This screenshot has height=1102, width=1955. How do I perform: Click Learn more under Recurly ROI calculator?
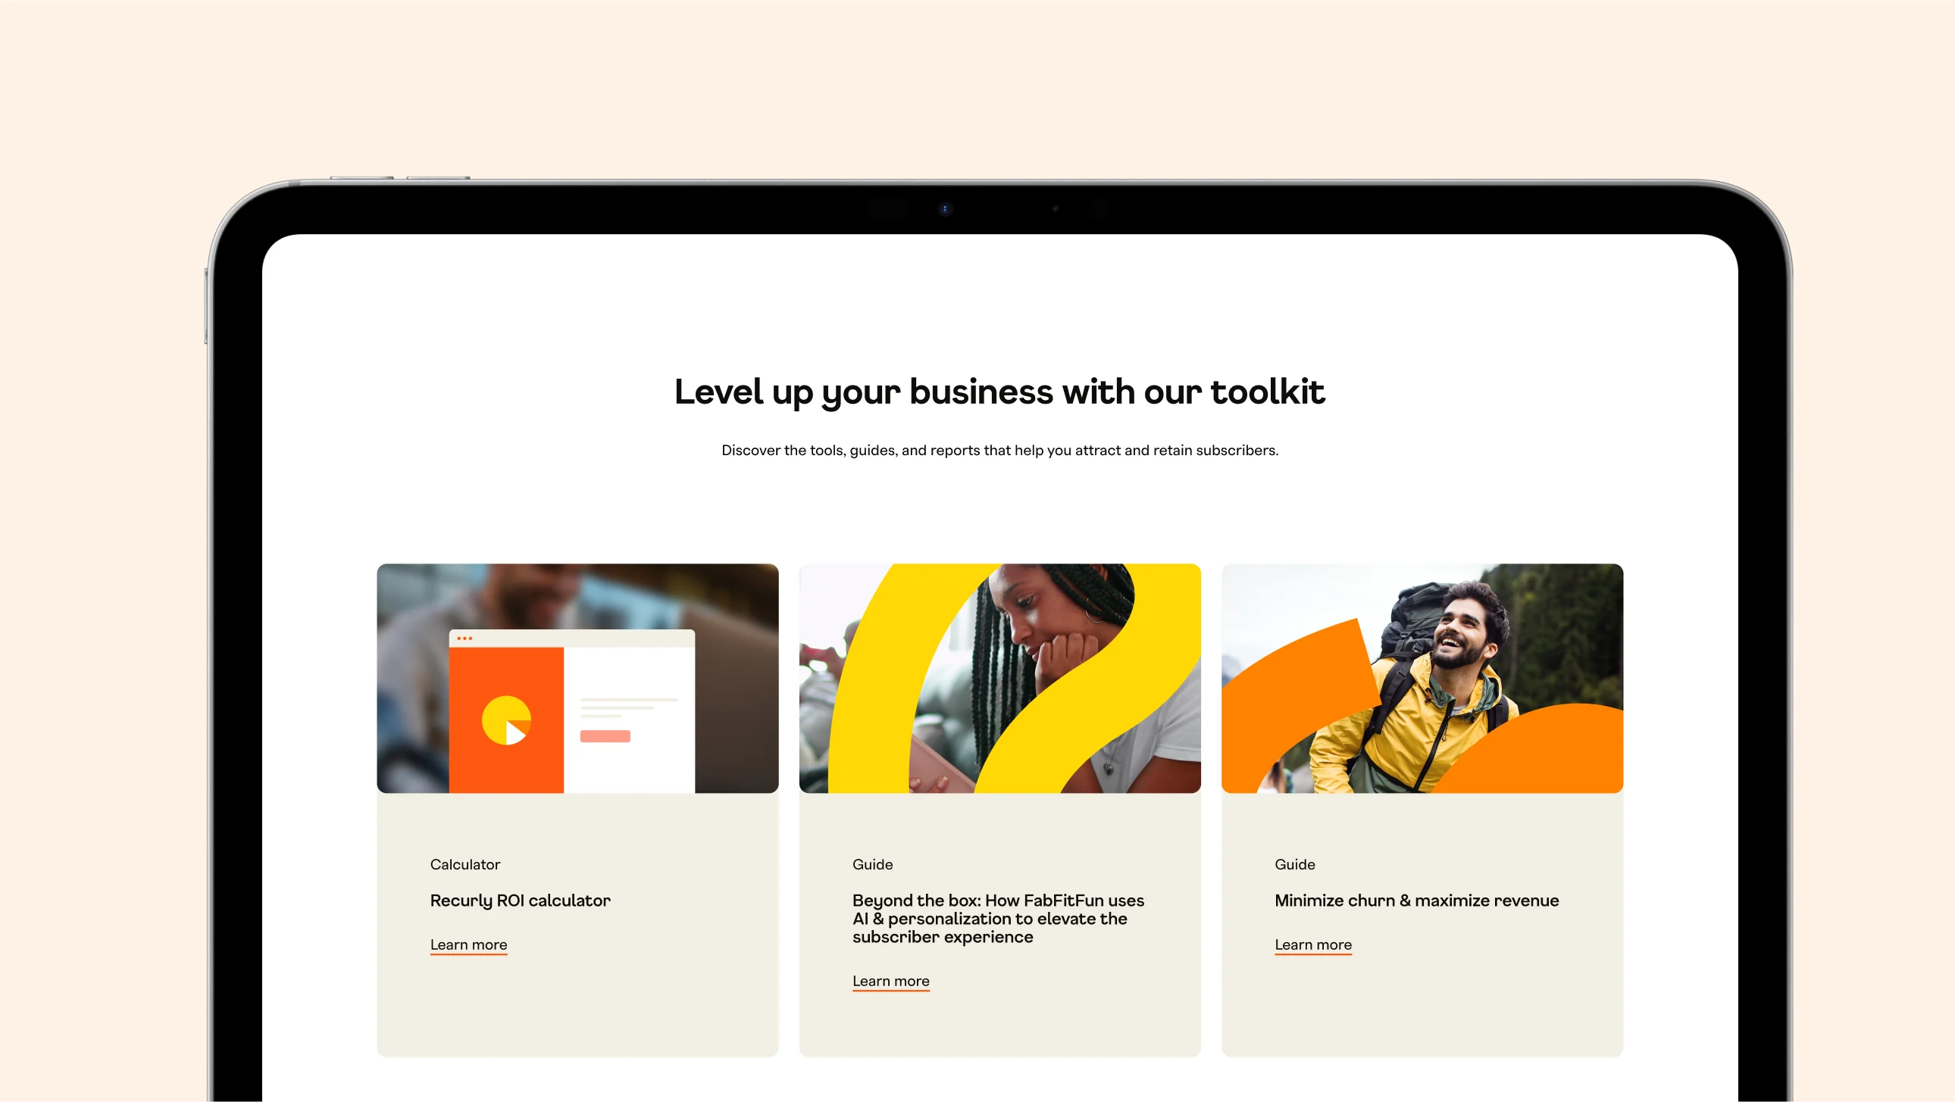click(x=468, y=945)
